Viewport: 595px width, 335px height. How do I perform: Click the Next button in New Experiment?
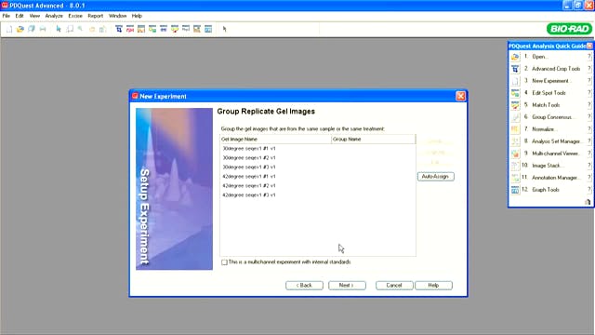(x=347, y=286)
